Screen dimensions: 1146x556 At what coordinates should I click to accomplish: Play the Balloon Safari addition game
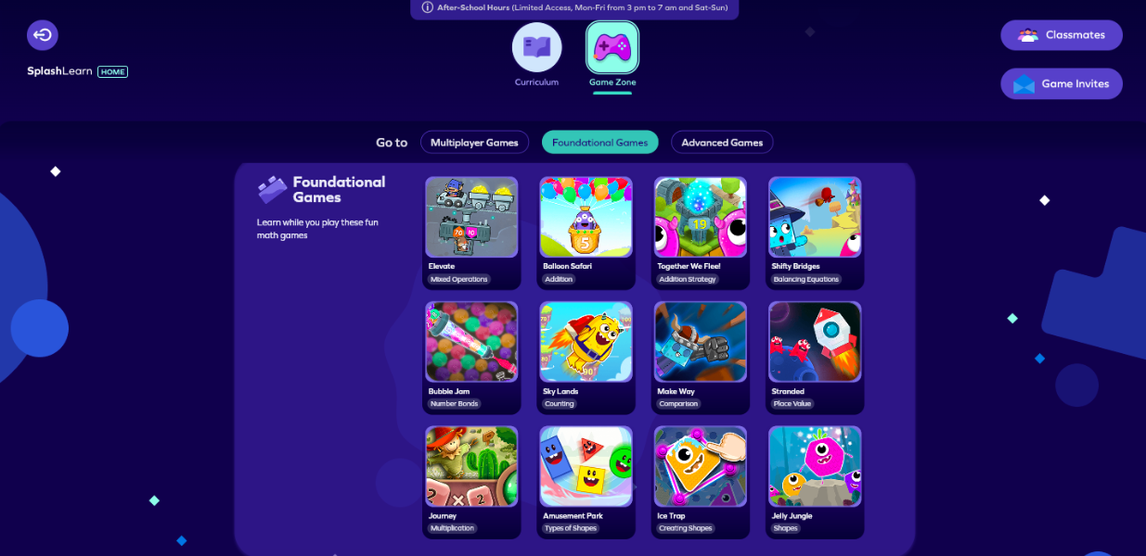(586, 217)
